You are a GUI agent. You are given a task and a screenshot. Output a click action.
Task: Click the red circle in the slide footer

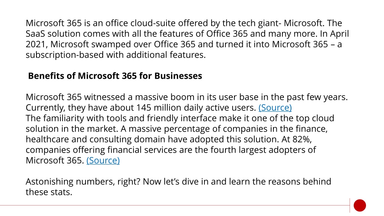[360, 205]
